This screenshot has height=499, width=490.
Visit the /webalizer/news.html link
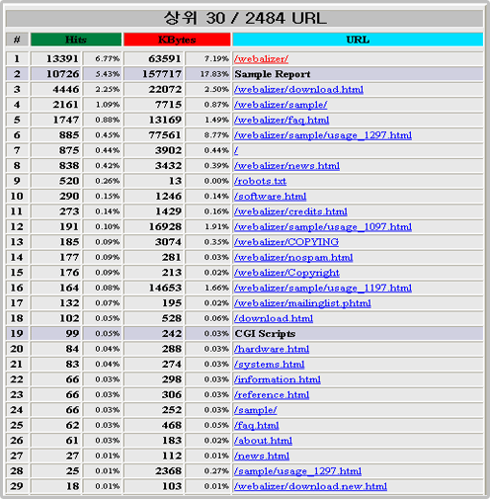pos(286,166)
